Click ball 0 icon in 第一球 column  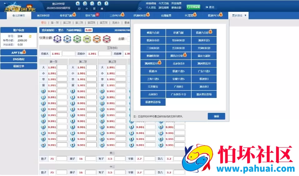coord(43,91)
